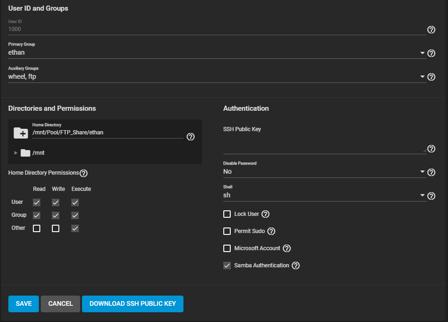Toggle Other Execute permission

(x=75, y=228)
